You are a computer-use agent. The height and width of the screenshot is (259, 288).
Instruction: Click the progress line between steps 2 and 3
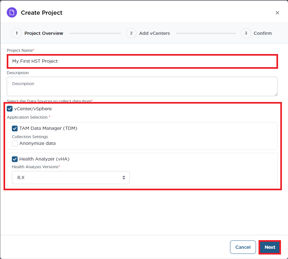[206, 33]
